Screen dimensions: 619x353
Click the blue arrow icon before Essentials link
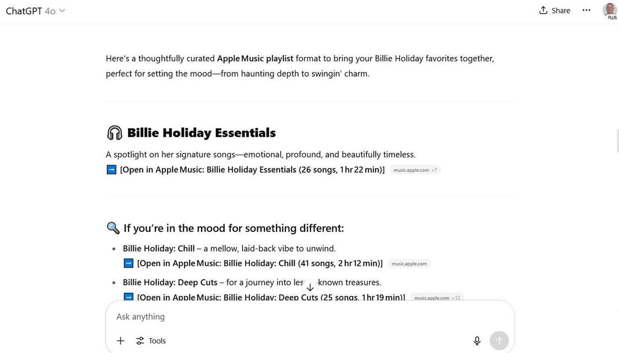tap(112, 169)
